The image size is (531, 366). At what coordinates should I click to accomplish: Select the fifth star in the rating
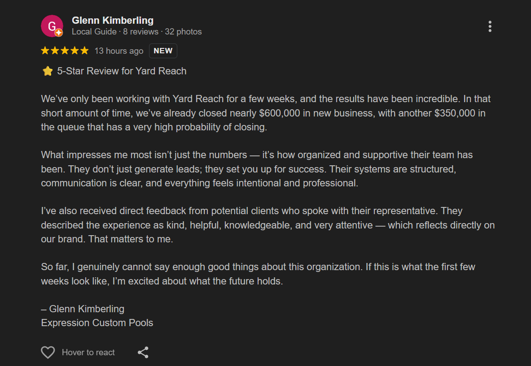click(84, 51)
